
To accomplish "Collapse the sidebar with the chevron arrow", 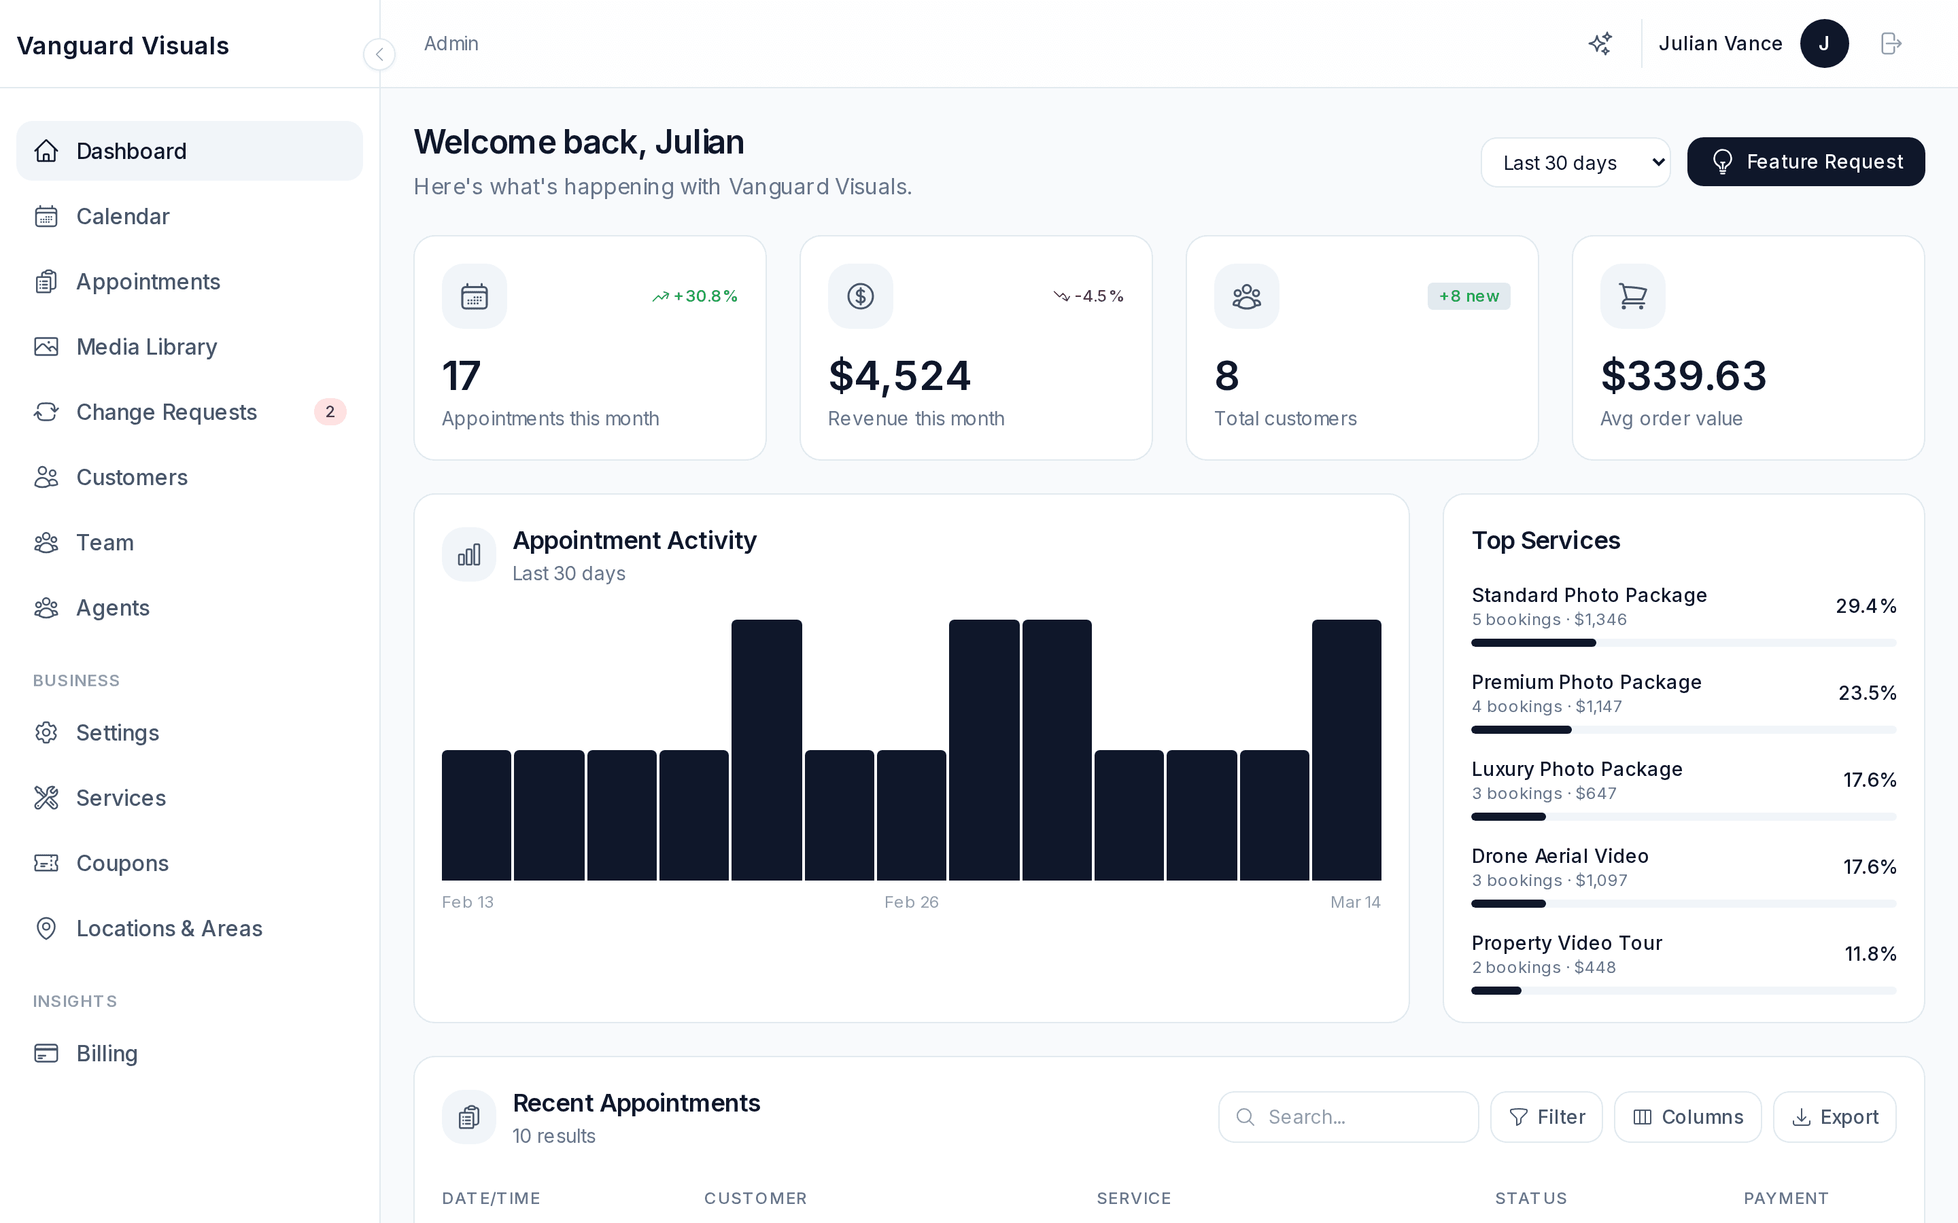I will click(x=379, y=54).
